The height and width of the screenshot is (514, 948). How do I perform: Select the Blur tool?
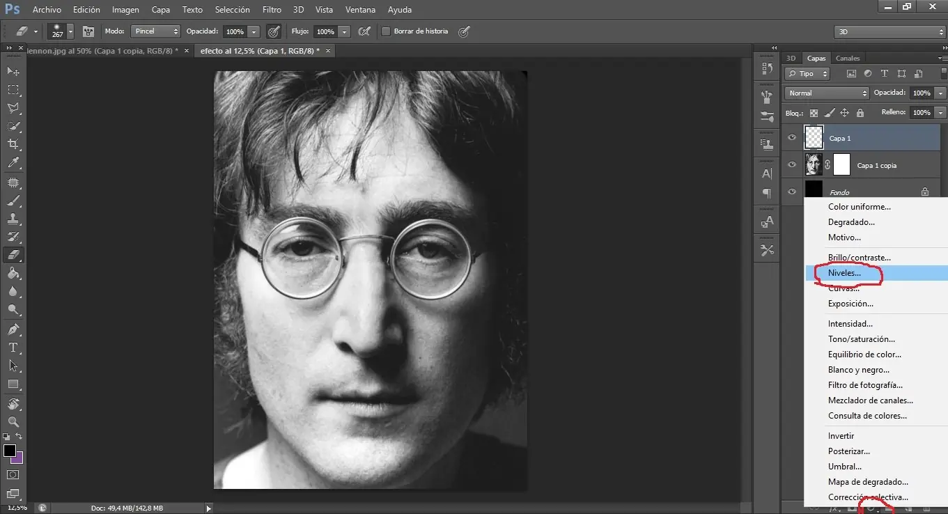pos(13,291)
